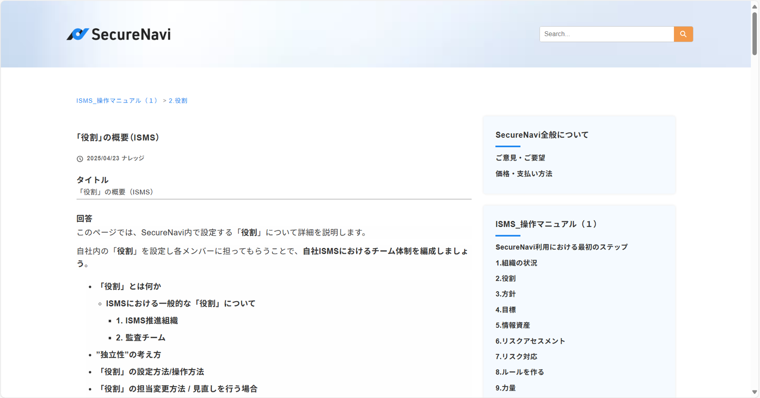Image resolution: width=760 pixels, height=398 pixels.
Task: Go to the 2.役割 breadcrumb link
Action: (178, 101)
